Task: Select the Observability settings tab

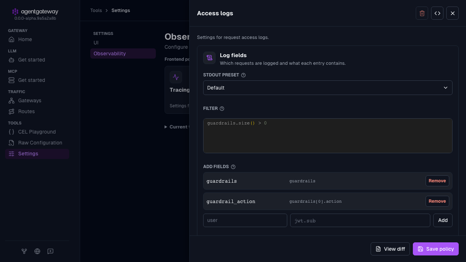Action: point(123,53)
